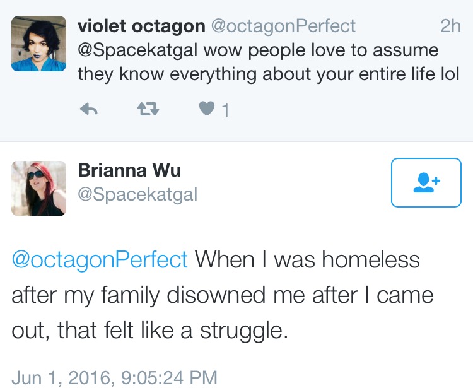The width and height of the screenshot is (473, 388).
Task: Open the gray @octagonPerfect handle
Action: pyautogui.click(x=283, y=26)
